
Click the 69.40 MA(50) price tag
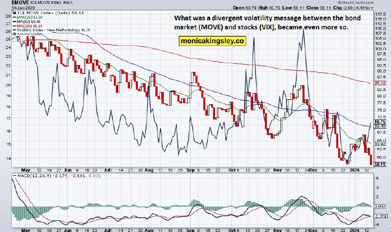[380, 127]
